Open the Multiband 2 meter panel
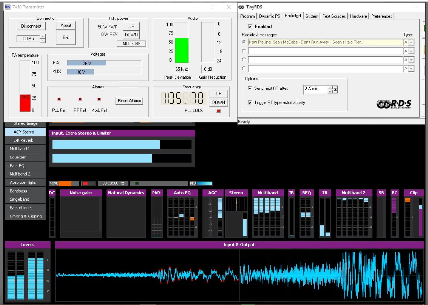The height and width of the screenshot is (305, 428). 354,213
